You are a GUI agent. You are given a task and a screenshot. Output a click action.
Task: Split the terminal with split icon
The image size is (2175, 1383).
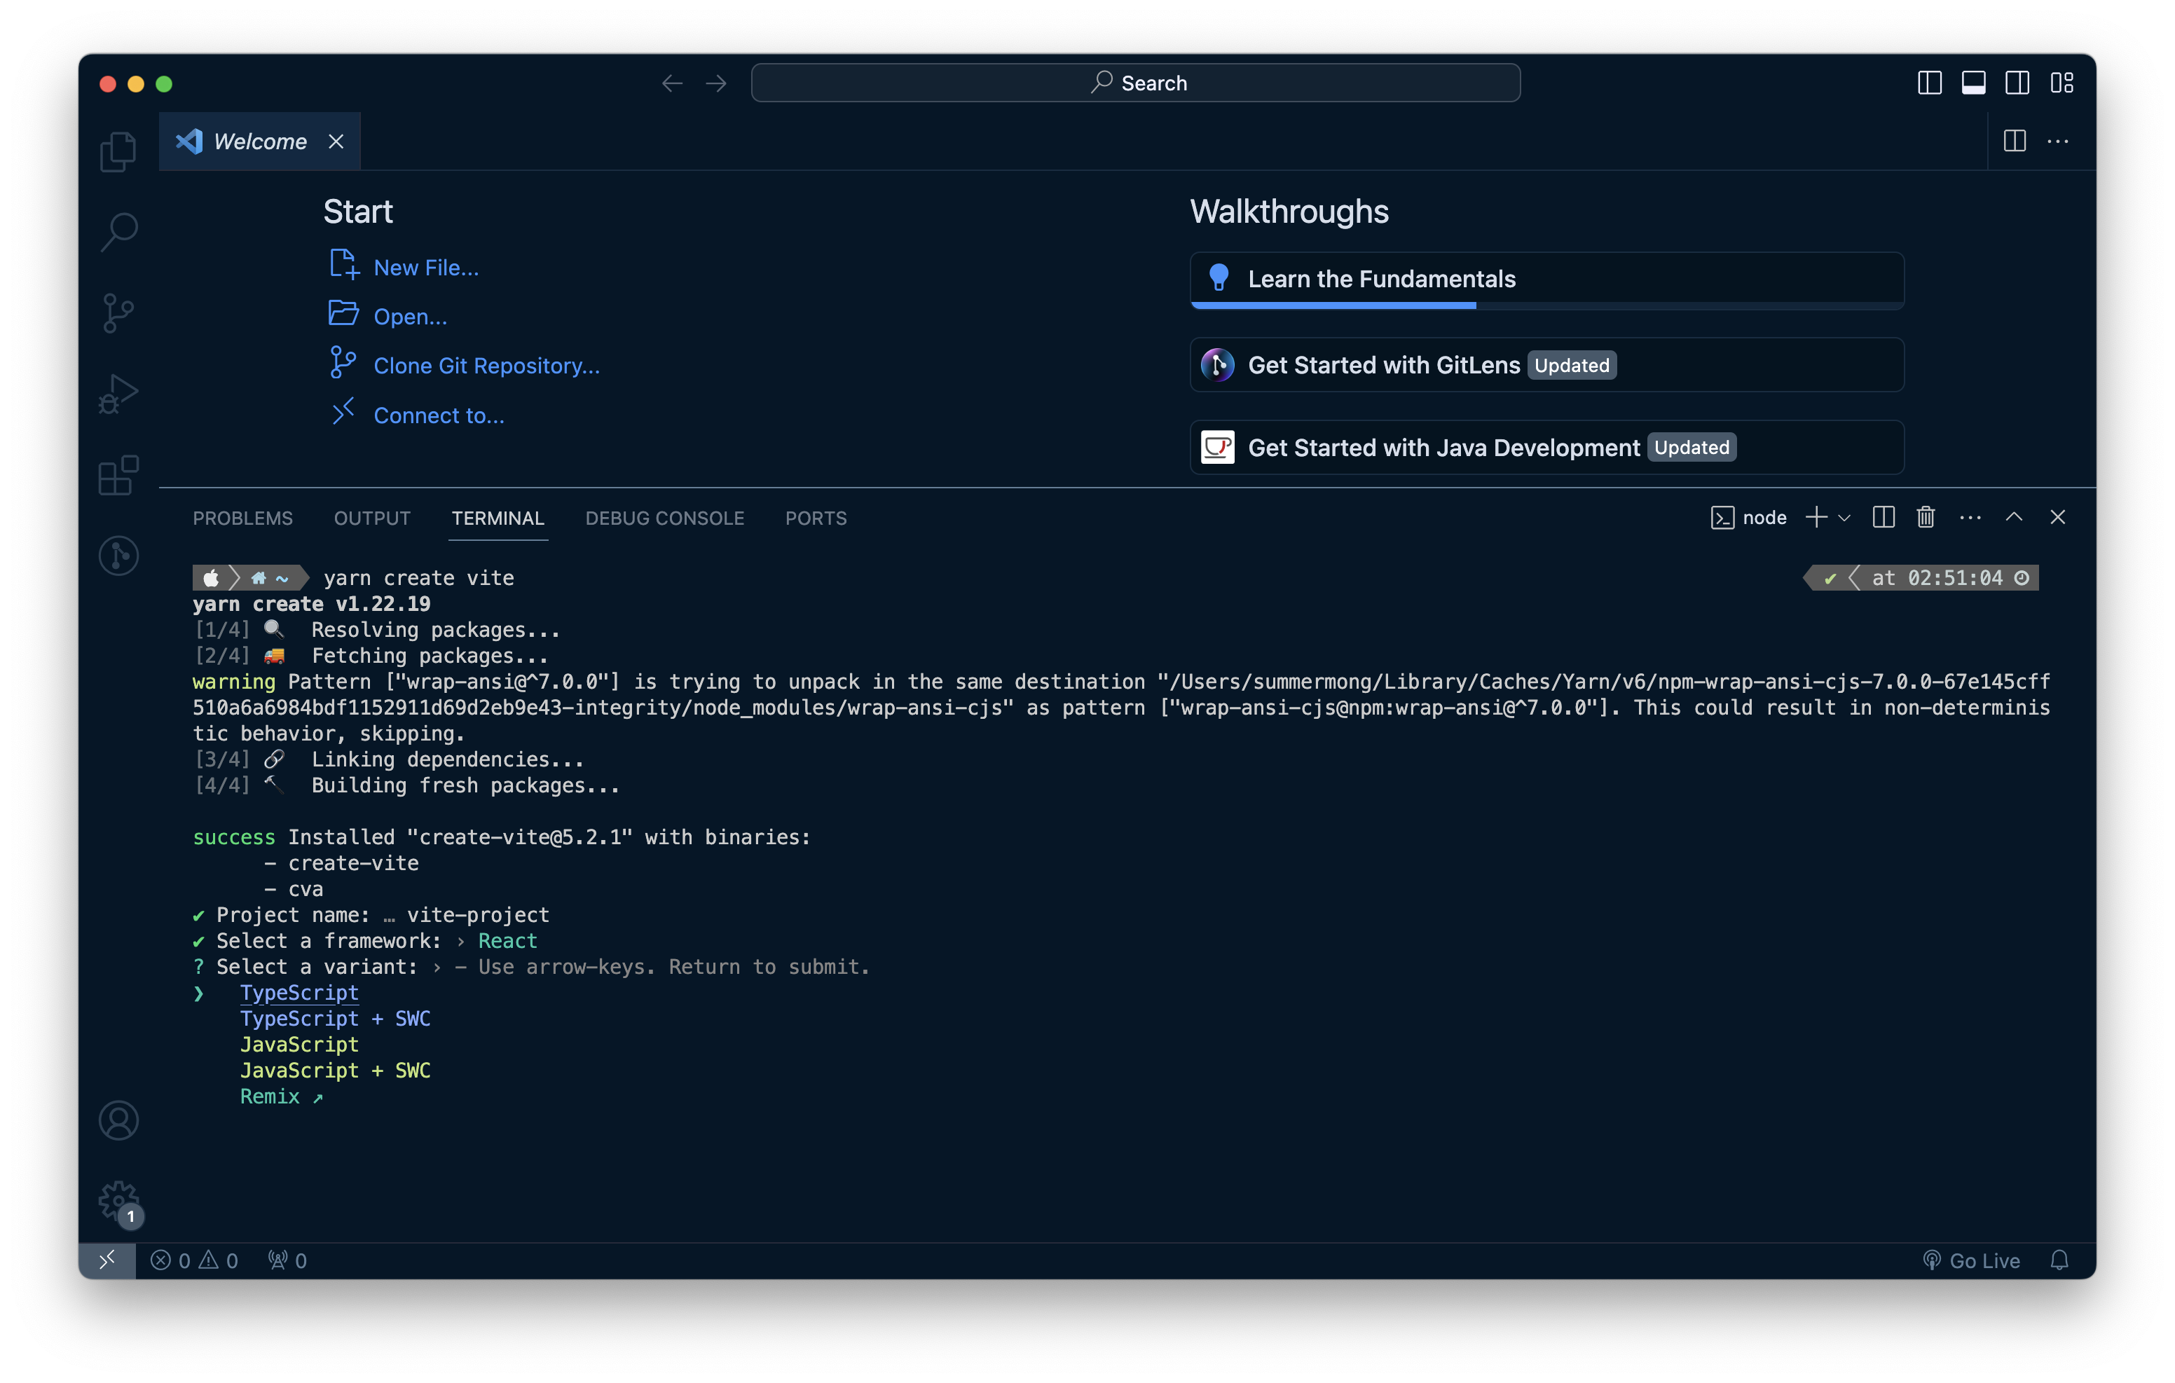point(1884,517)
